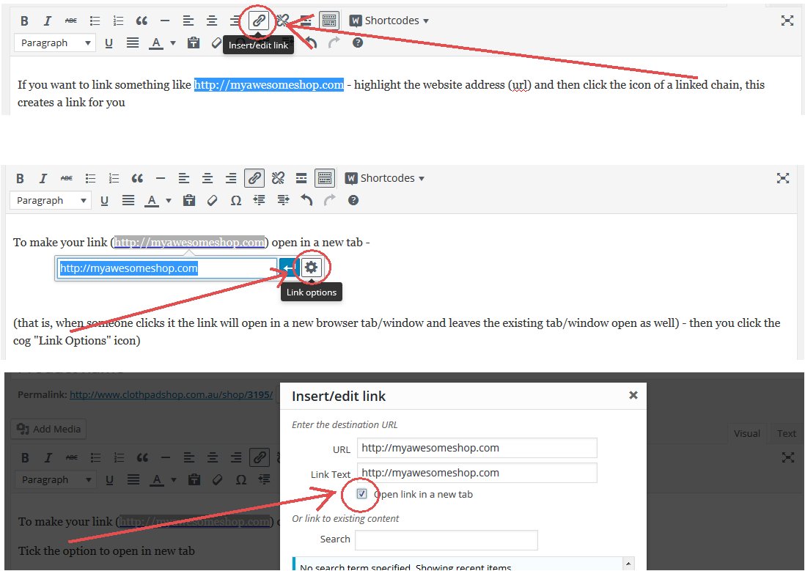The height and width of the screenshot is (571, 805).
Task: Click the Insert/edit link chain icon in top toolbar
Action: pyautogui.click(x=258, y=21)
